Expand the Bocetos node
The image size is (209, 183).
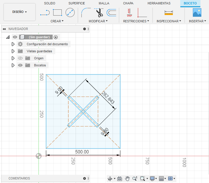[x=13, y=65]
